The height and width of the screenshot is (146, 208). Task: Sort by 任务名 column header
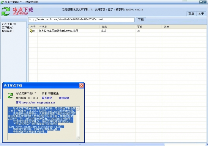click(68, 27)
